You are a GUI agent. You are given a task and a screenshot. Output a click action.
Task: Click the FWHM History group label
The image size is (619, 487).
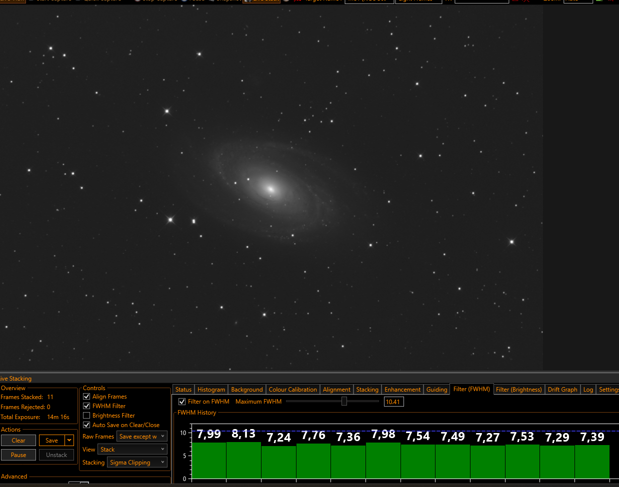pos(197,413)
